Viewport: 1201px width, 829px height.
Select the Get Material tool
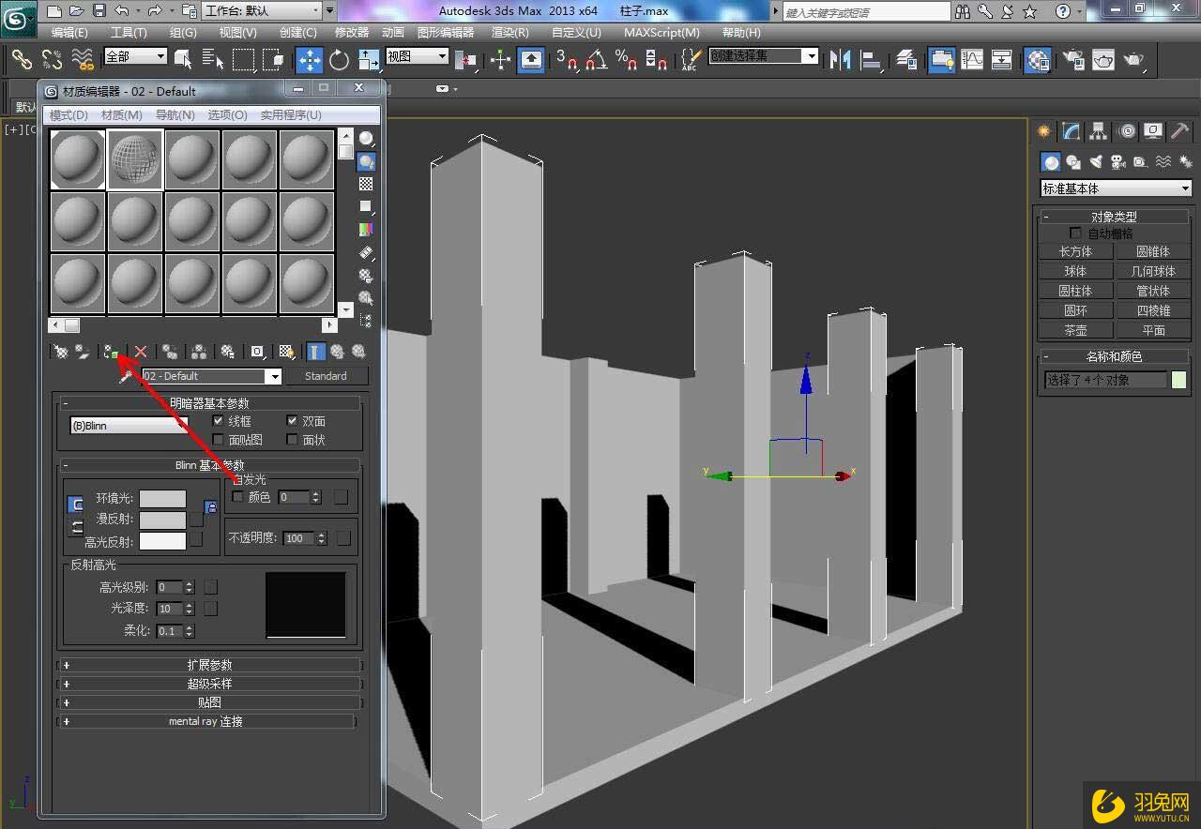coord(60,351)
